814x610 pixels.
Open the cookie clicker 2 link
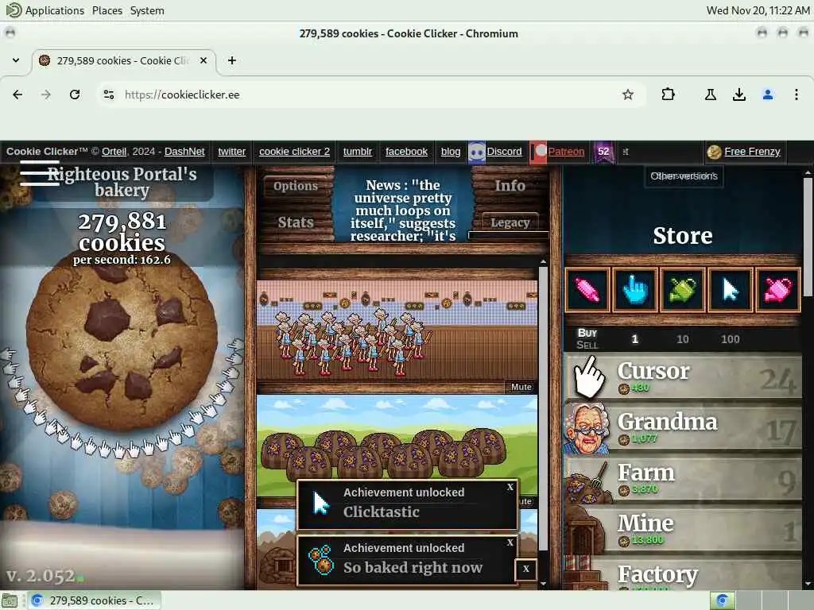[294, 152]
